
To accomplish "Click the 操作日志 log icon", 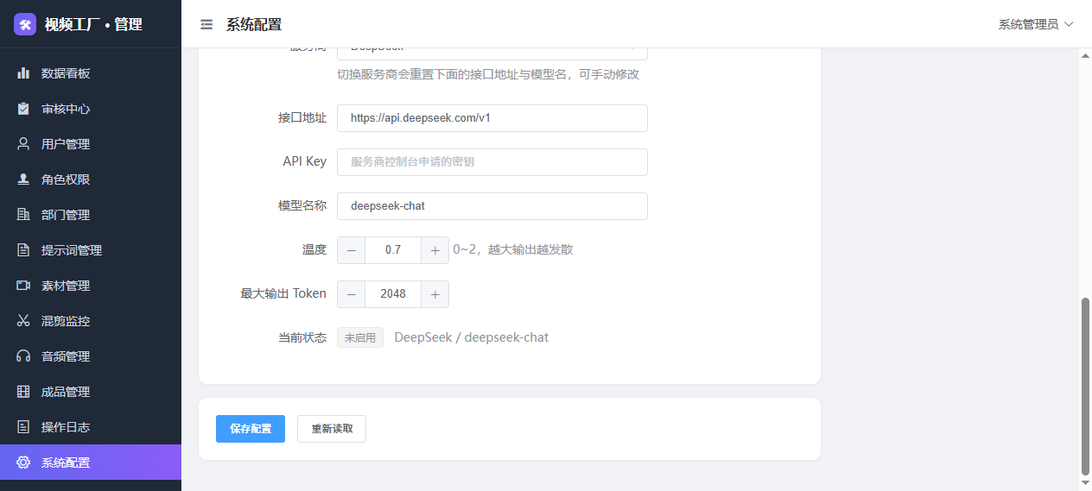I will point(23,427).
